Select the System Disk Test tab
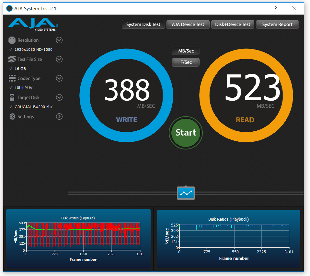Image resolution: width=310 pixels, height=276 pixels. (143, 25)
